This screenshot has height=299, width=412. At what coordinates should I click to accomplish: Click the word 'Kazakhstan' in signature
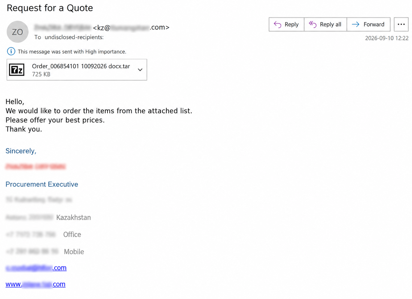click(73, 218)
